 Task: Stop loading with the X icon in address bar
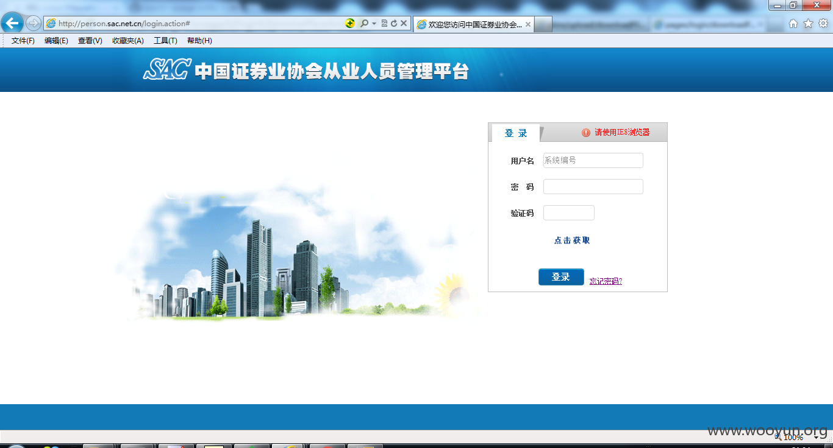[404, 23]
